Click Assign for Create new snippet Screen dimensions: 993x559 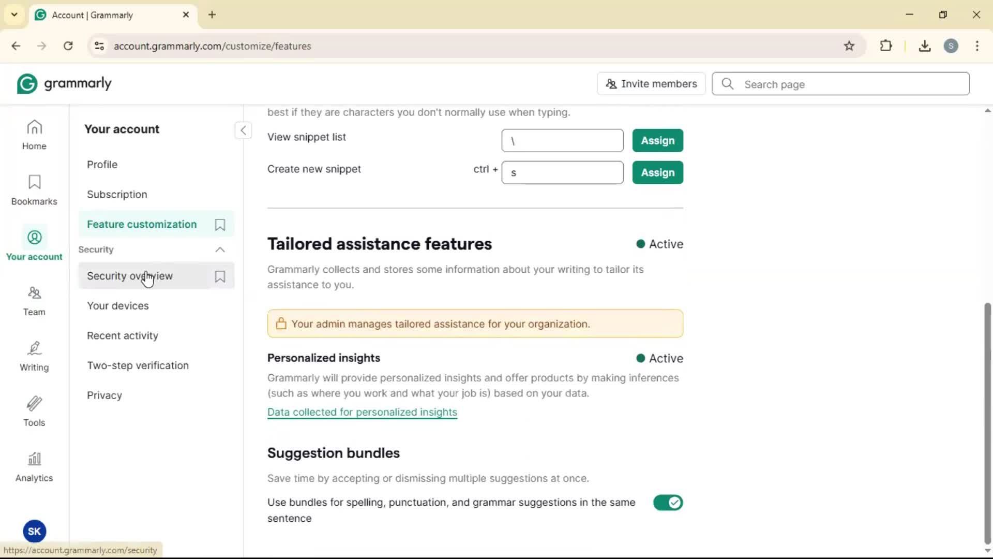657,173
